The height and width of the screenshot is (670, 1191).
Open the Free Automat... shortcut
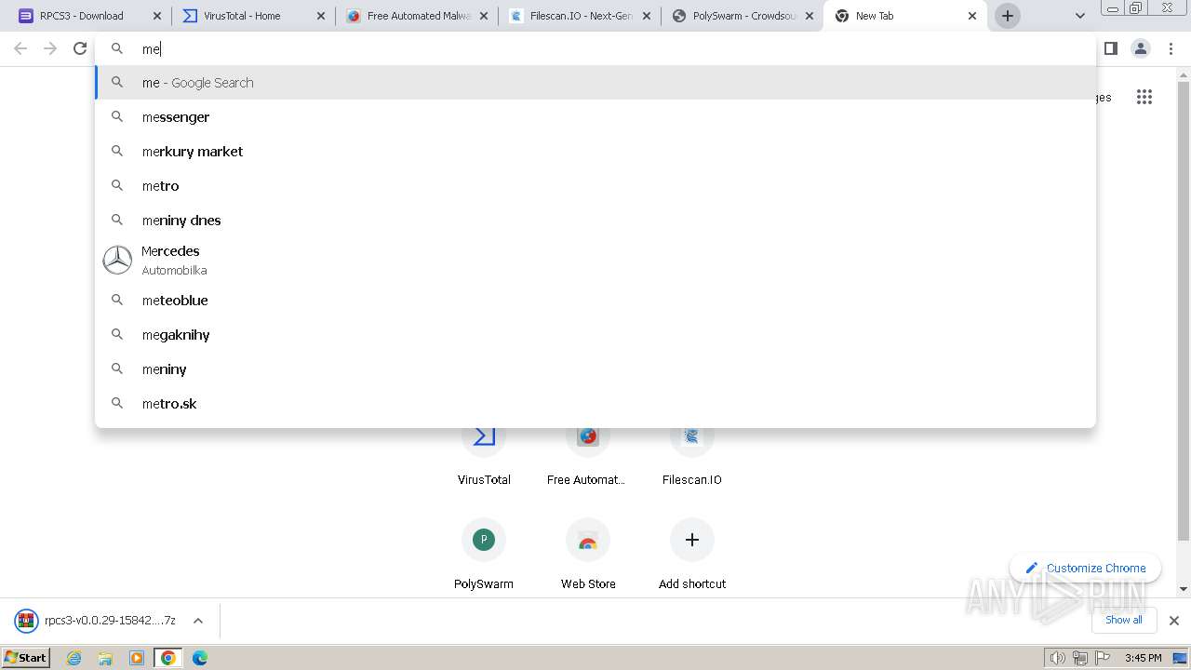(x=586, y=456)
